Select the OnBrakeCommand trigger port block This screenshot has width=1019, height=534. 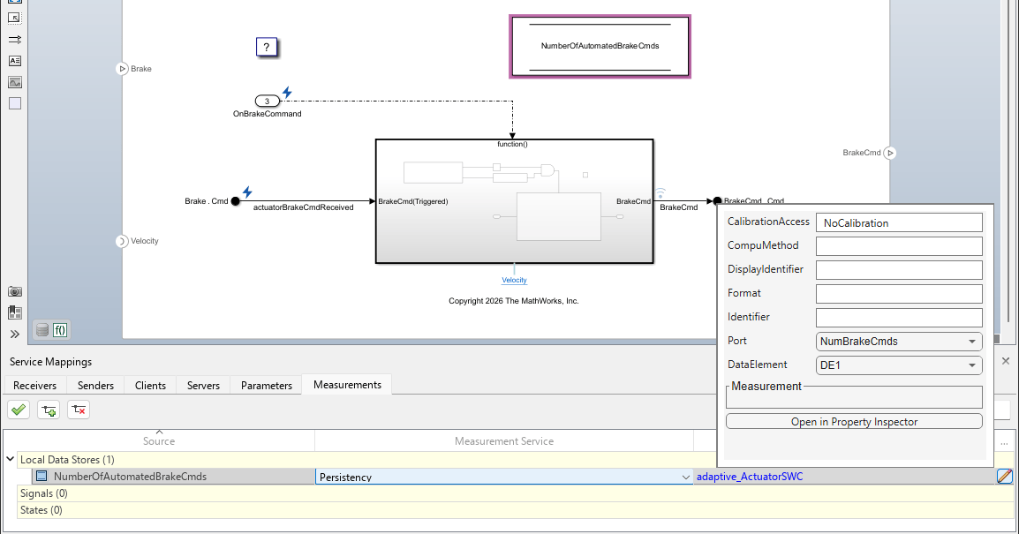tap(267, 101)
